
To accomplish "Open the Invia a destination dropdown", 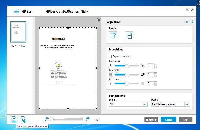I will 170,104.
